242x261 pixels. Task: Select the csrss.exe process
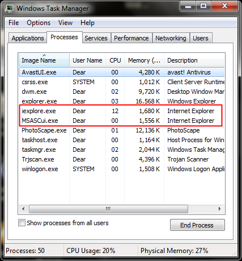[x=121, y=82]
